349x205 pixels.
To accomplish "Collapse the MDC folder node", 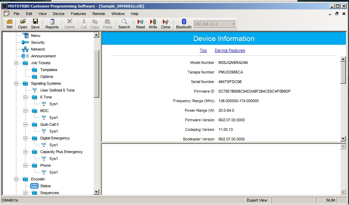I will (x=25, y=111).
